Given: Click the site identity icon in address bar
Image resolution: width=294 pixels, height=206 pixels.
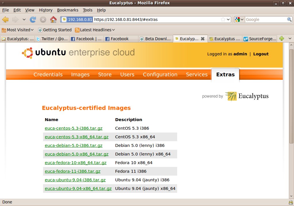Looking at the screenshot, I should [x=77, y=20].
